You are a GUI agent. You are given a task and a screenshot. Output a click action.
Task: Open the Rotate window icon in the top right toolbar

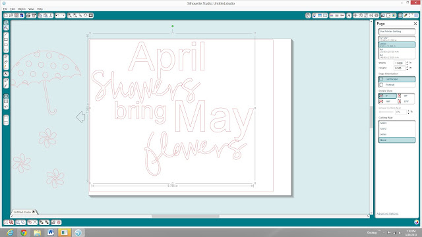tap(361, 16)
